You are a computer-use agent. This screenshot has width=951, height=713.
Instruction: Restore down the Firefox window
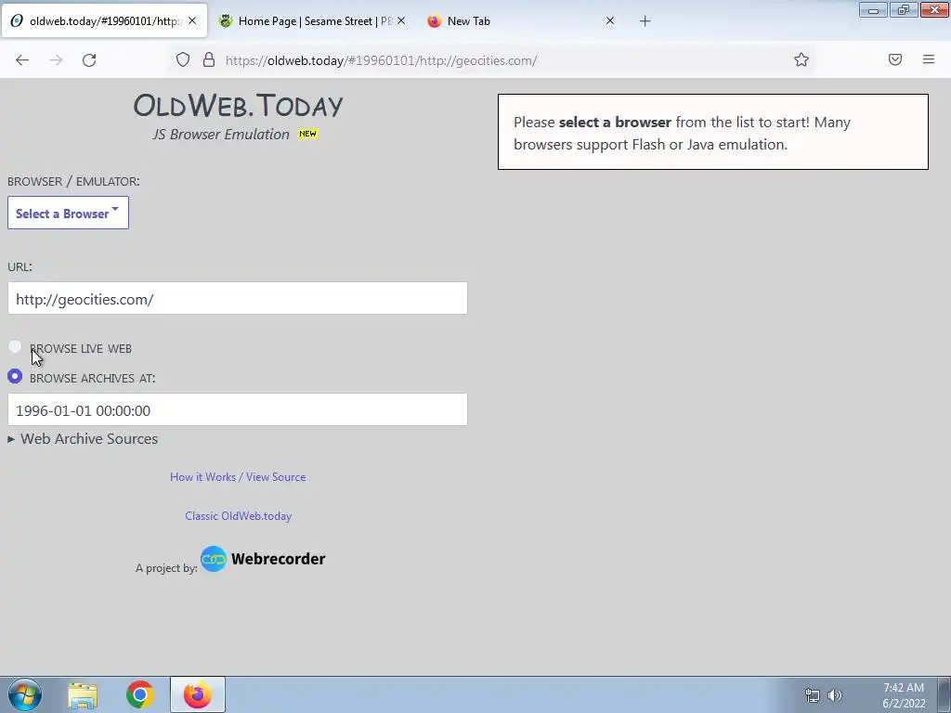click(x=904, y=9)
